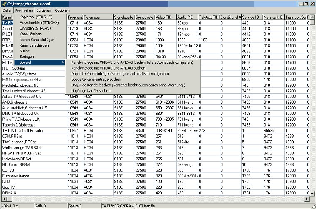The width and height of the screenshot is (316, 209).
Task: Pick Springen from the edit menu
Action: [x=27, y=57]
